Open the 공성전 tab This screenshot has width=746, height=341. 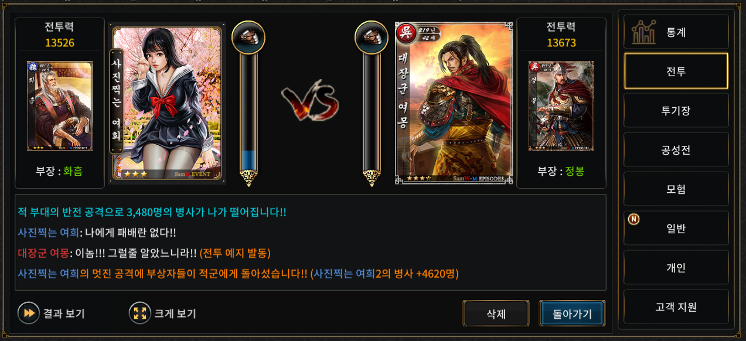pos(676,150)
